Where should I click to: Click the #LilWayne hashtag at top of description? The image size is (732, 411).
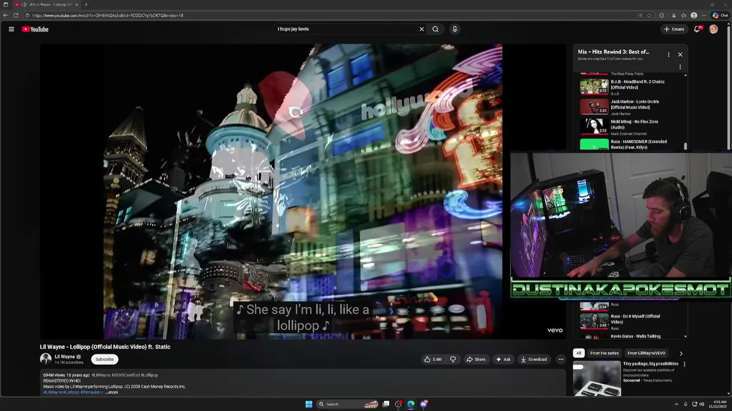coord(101,375)
